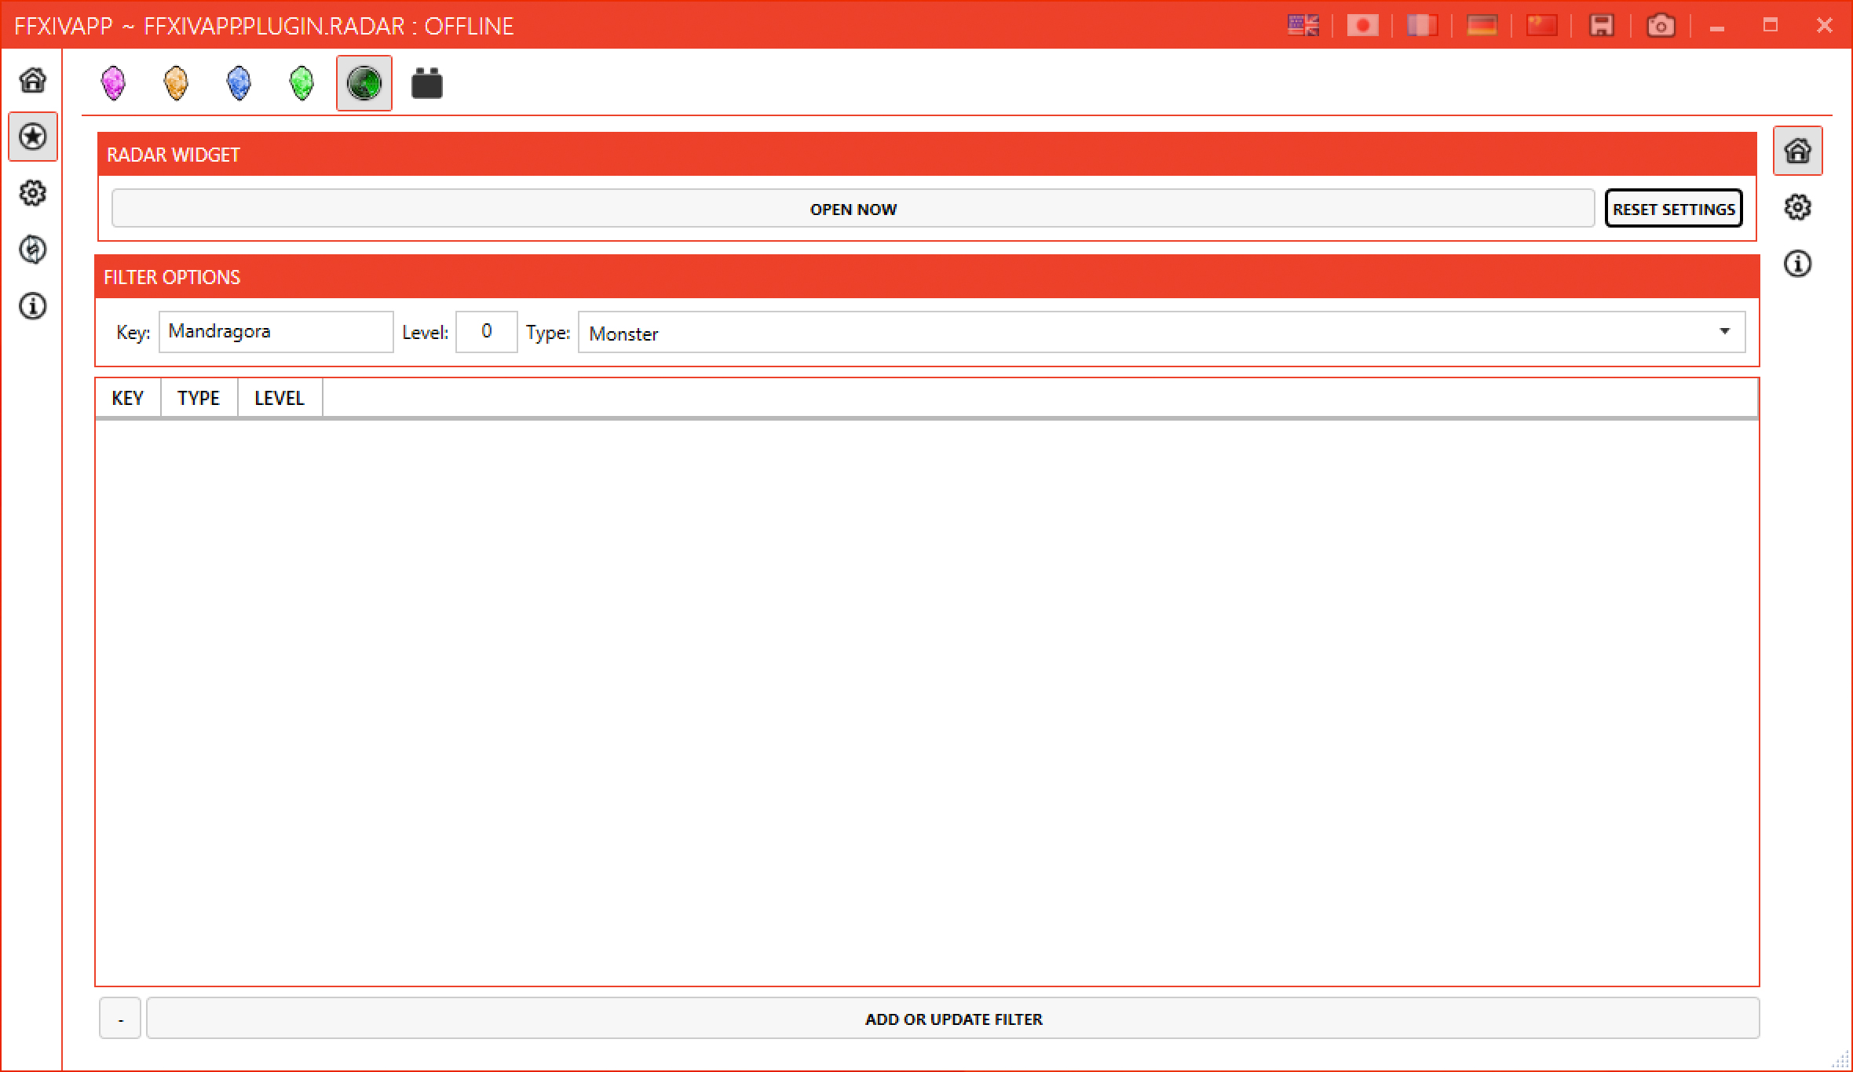Open the black plugin block icon tab
This screenshot has height=1072, width=1853.
coord(427,83)
